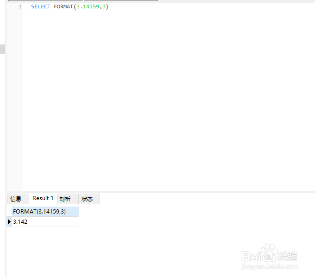This screenshot has width=315, height=277.
Task: Click the 3.14159 number in the query
Action: coord(88,6)
